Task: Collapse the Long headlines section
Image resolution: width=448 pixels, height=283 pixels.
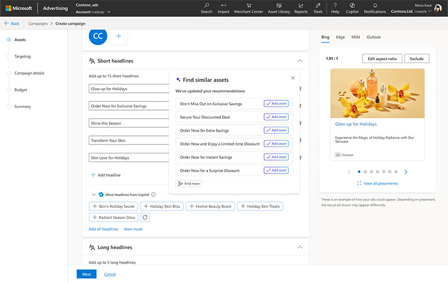Action: 300,248
